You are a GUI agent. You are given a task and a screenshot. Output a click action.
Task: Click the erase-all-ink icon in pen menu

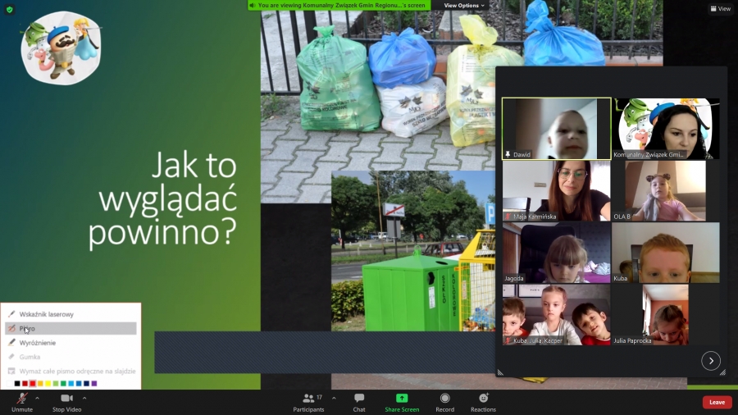[11, 371]
